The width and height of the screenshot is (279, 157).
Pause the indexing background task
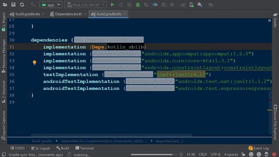(x=181, y=154)
